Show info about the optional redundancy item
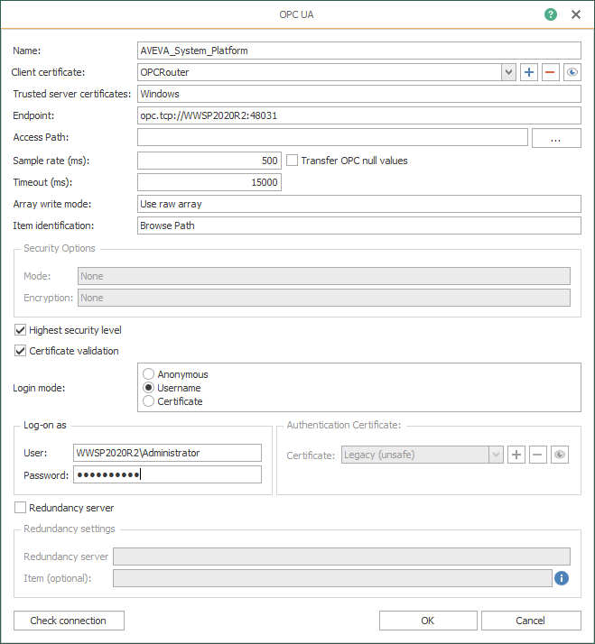The width and height of the screenshot is (595, 644). click(562, 578)
